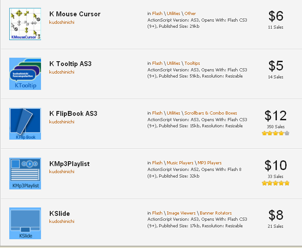Open kudoshinichi author link under K Mouse Cursor
The image size is (302, 248).
click(62, 22)
